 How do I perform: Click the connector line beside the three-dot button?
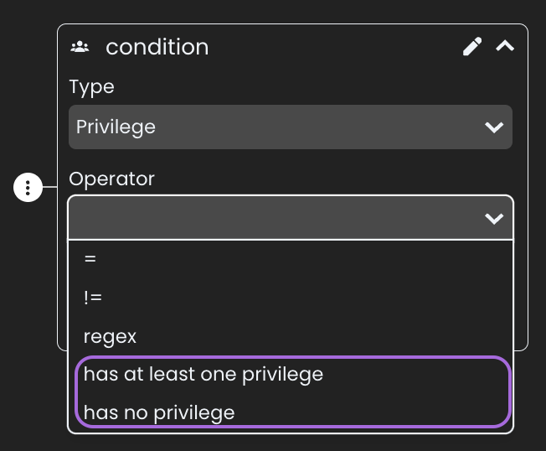pyautogui.click(x=50, y=188)
